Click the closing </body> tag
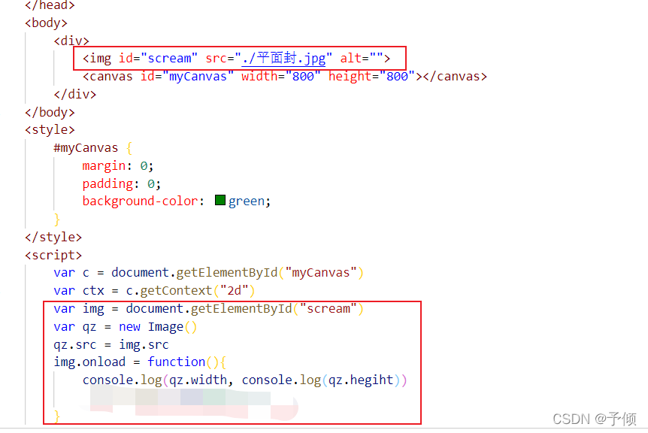This screenshot has height=433, width=648. (x=50, y=112)
